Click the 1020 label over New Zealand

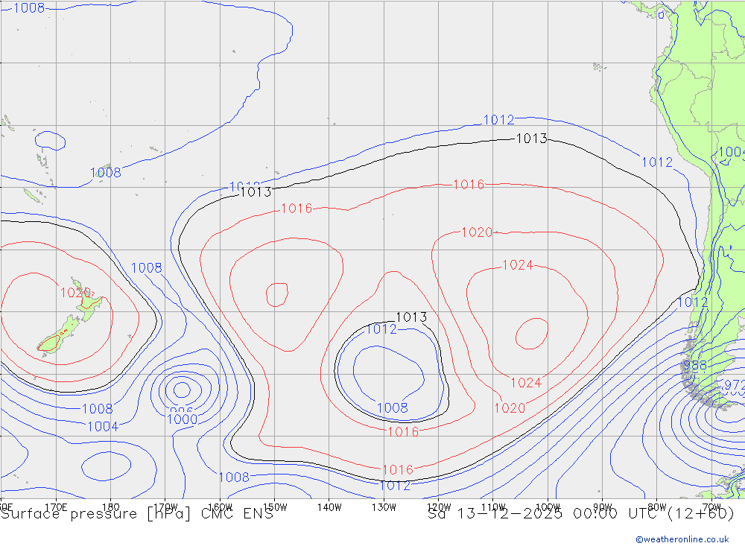coord(75,292)
